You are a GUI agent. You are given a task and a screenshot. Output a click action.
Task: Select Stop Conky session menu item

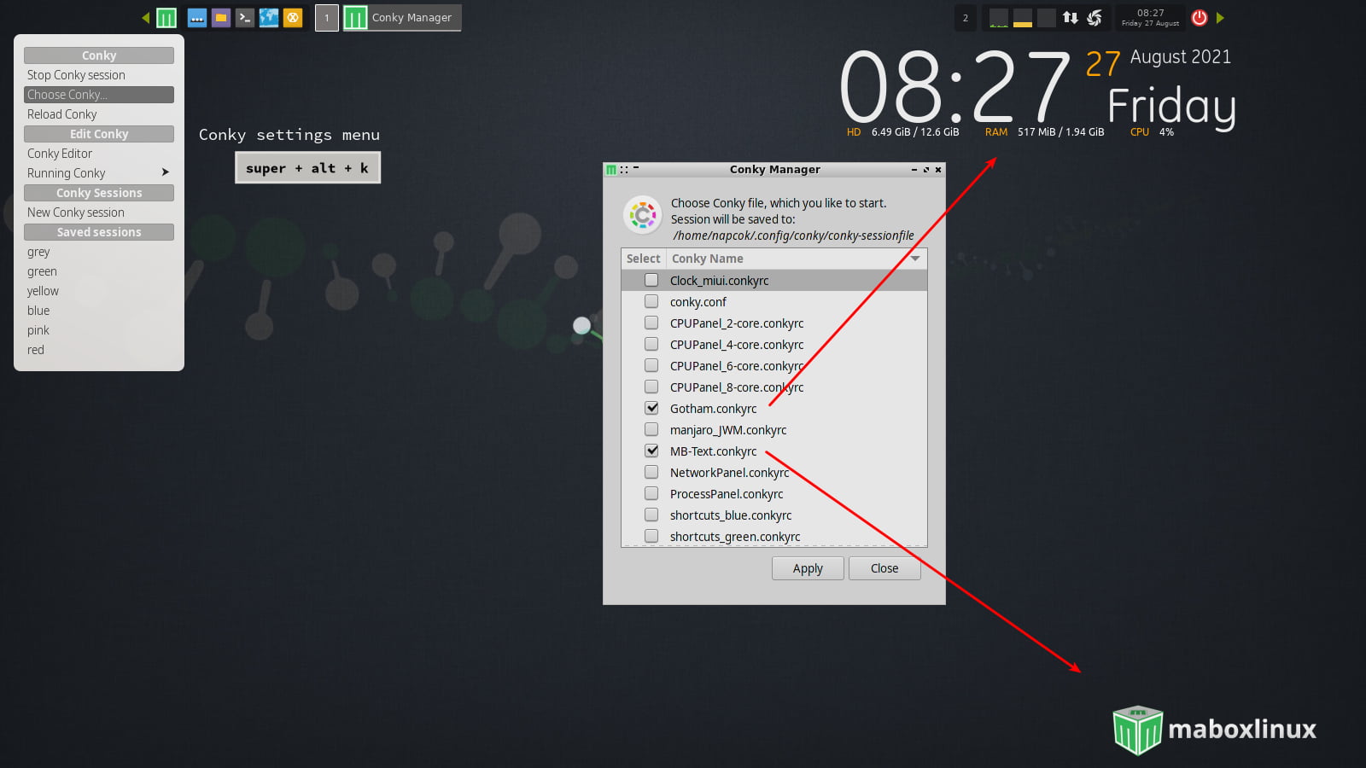pos(99,75)
